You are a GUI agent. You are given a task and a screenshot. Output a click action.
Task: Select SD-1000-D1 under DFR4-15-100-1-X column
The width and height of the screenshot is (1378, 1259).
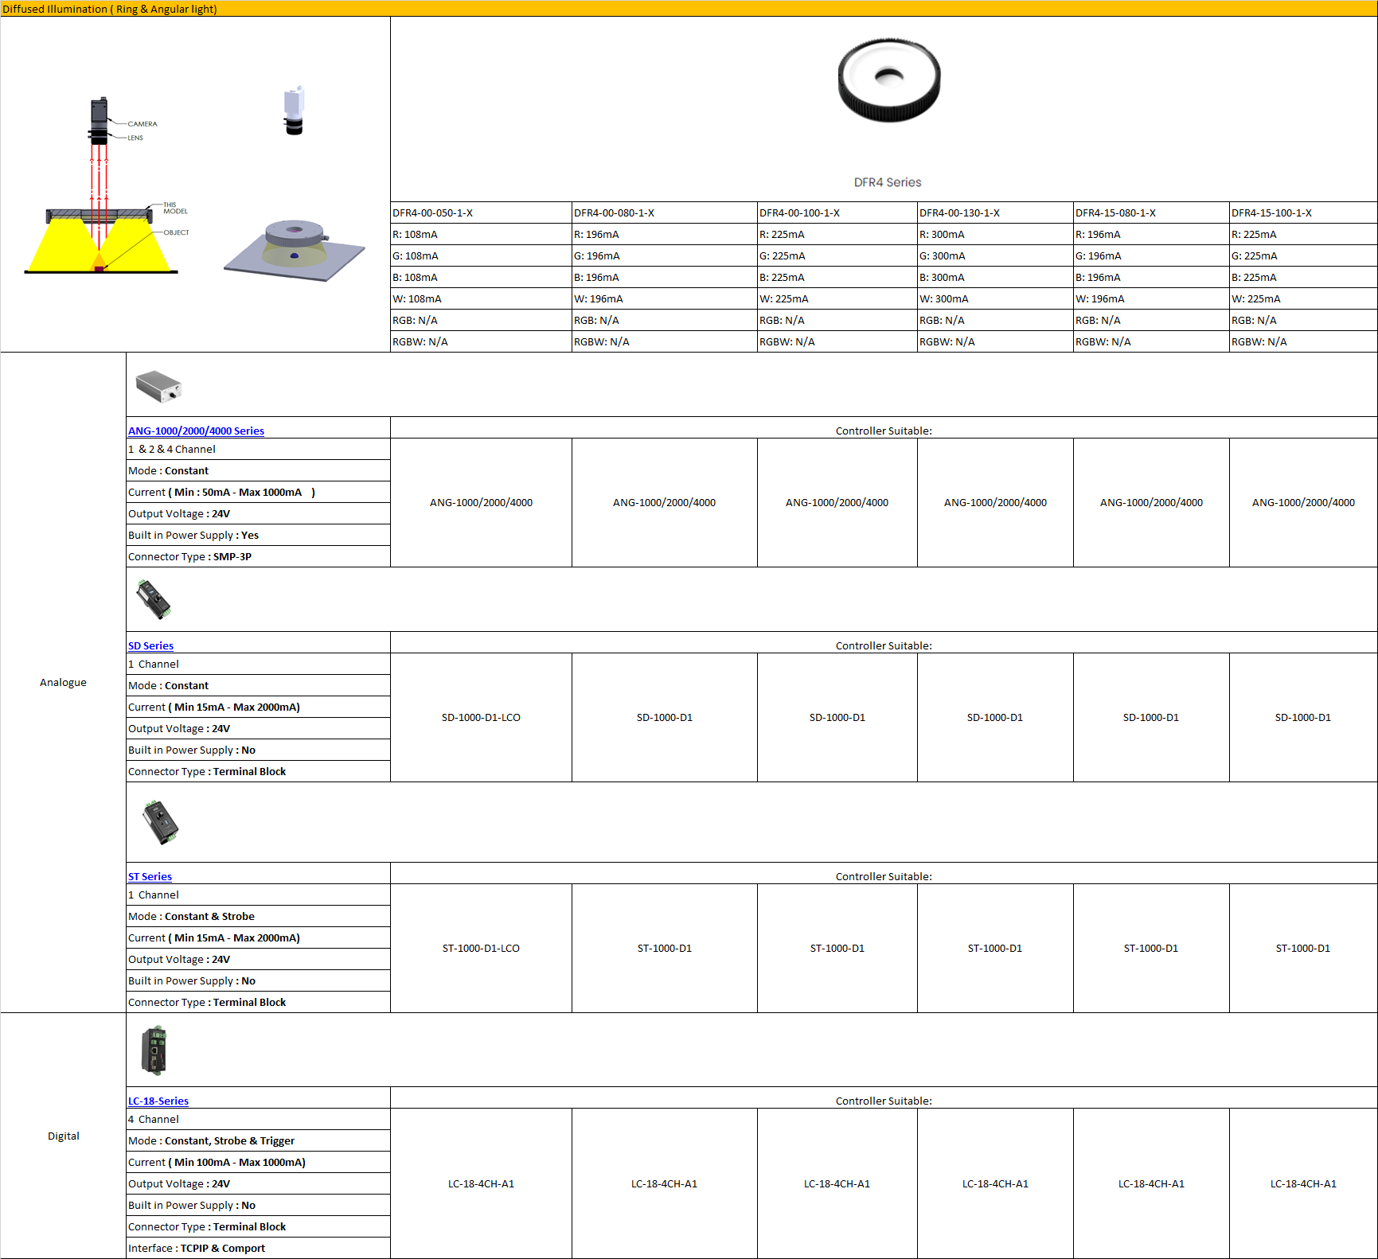(1303, 717)
